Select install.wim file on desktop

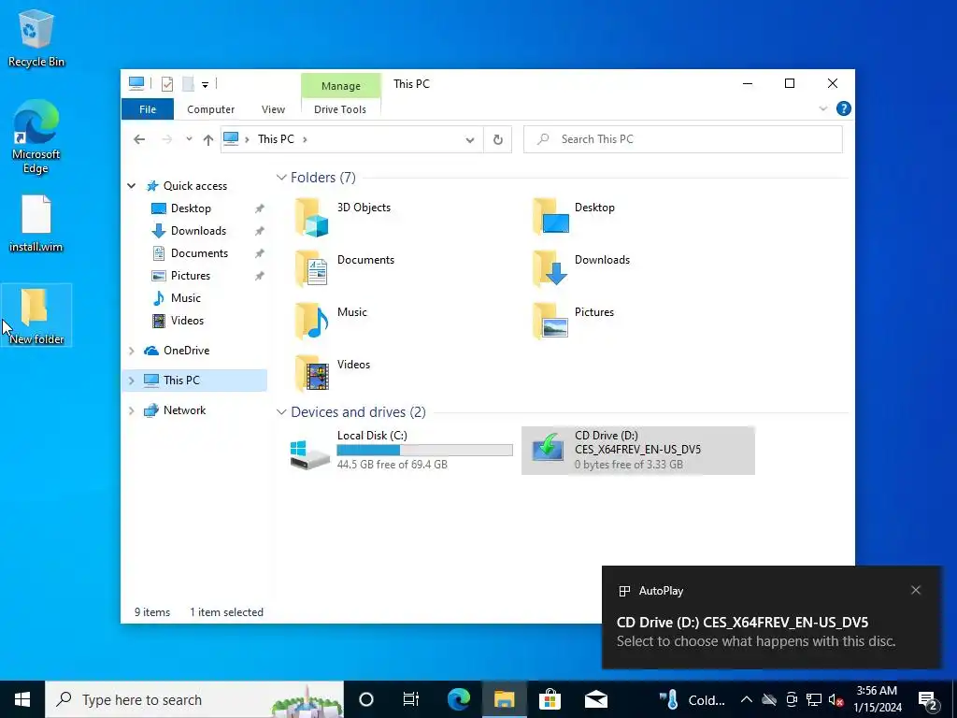pos(36,223)
